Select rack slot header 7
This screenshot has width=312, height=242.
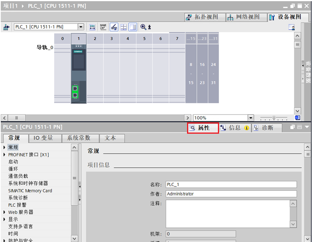pos(177,39)
